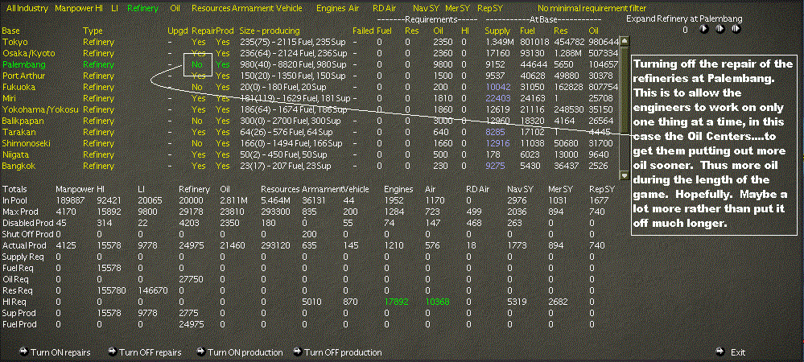Select the RD Air filter tab

click(x=385, y=8)
